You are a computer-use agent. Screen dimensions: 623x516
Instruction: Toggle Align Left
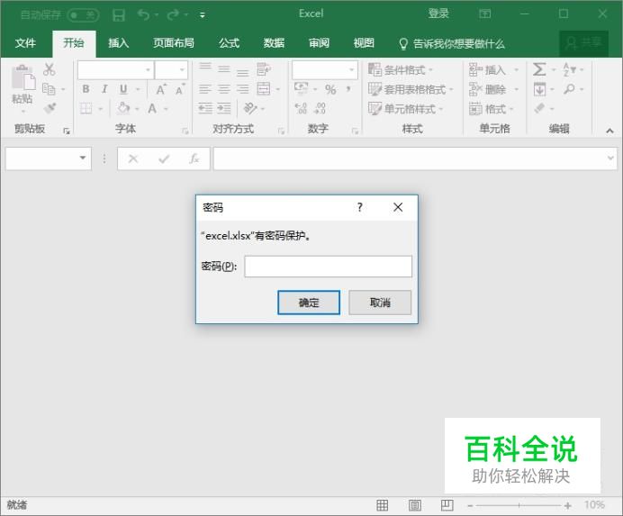point(205,89)
